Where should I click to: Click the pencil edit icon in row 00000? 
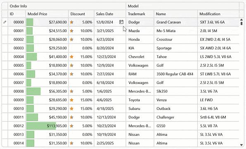click(x=5, y=22)
